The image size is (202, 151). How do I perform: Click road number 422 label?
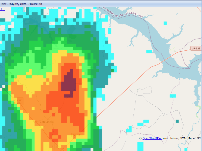[x=41, y=128]
